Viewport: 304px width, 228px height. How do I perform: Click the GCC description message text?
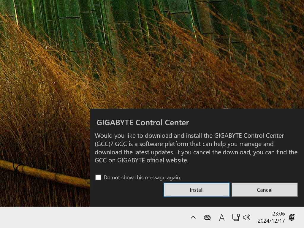pyautogui.click(x=196, y=148)
